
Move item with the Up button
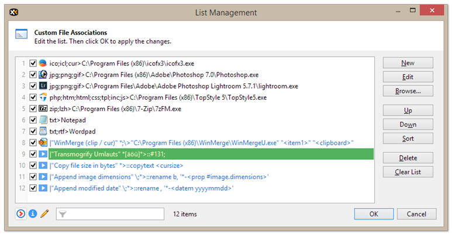[x=408, y=110]
